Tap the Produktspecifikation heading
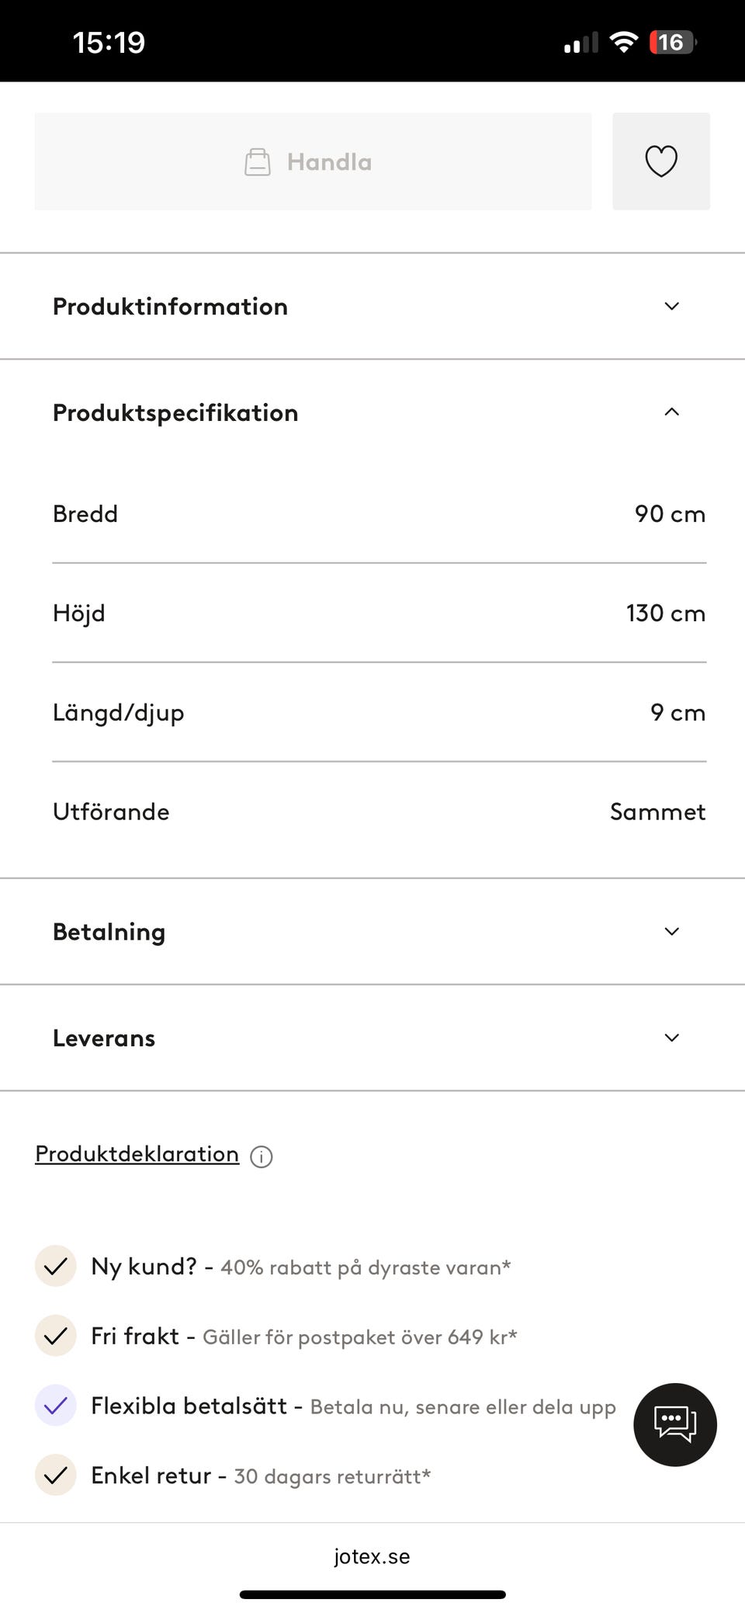Screen dimensions: 745x1613 pos(175,412)
